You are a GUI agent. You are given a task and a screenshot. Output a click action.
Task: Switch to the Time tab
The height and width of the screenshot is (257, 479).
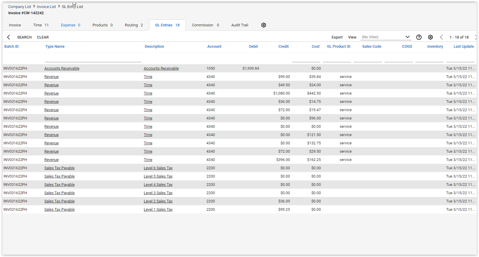pos(41,25)
